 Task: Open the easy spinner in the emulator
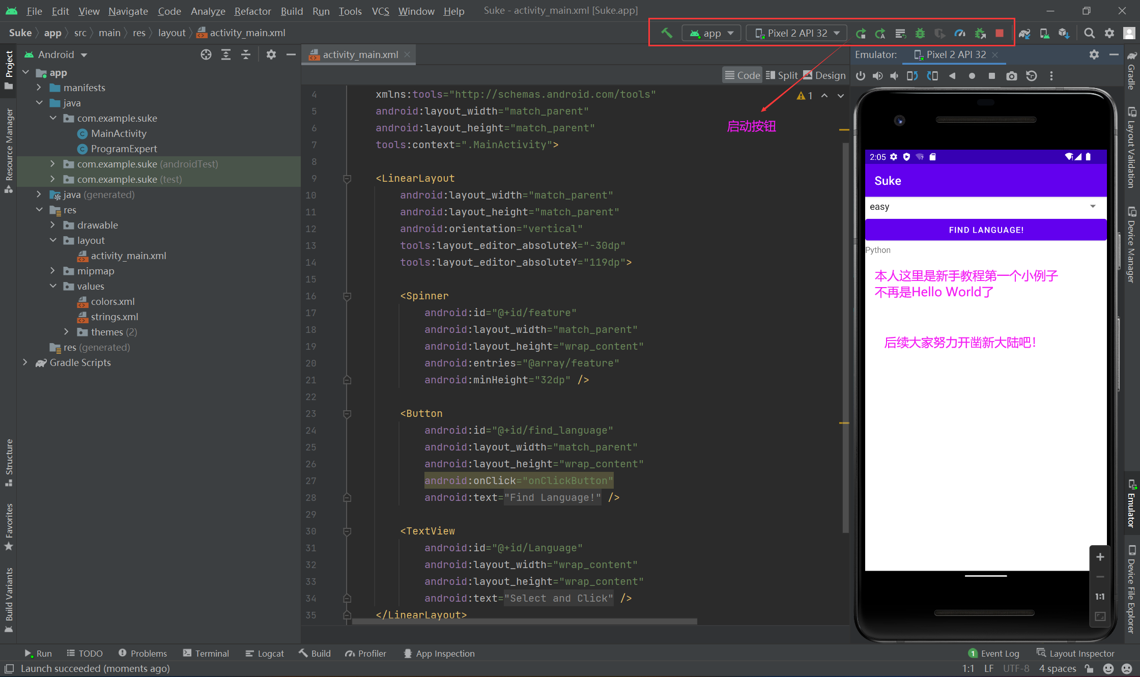click(x=985, y=207)
